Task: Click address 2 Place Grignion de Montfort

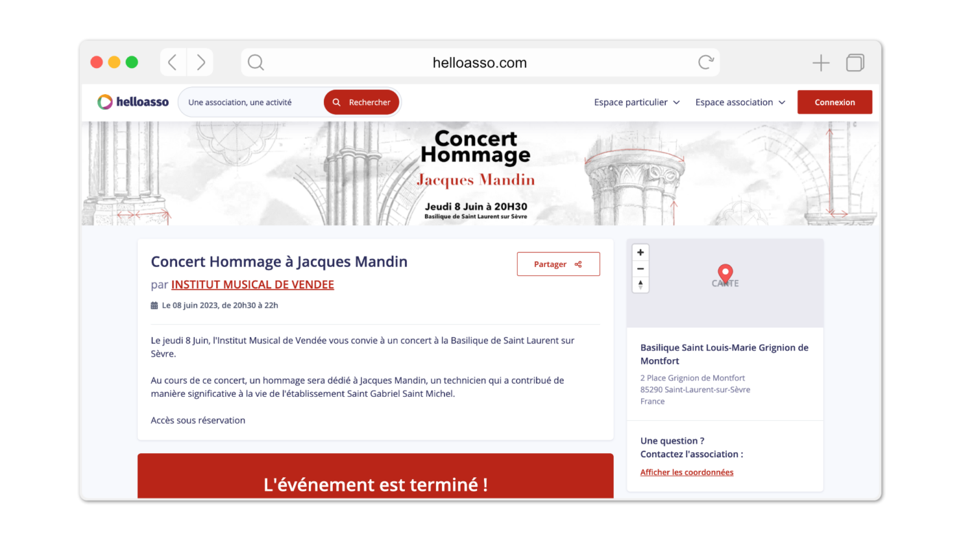Action: pyautogui.click(x=693, y=378)
